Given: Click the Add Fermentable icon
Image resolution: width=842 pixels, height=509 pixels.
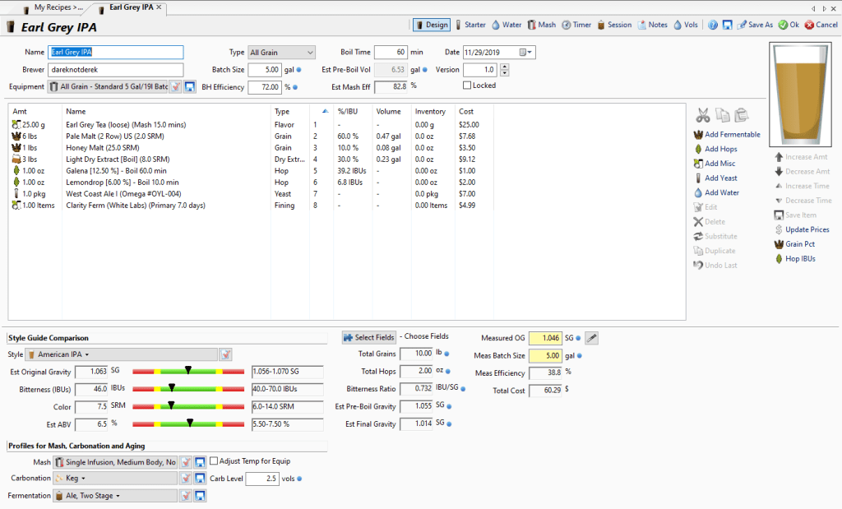Looking at the screenshot, I should (699, 134).
